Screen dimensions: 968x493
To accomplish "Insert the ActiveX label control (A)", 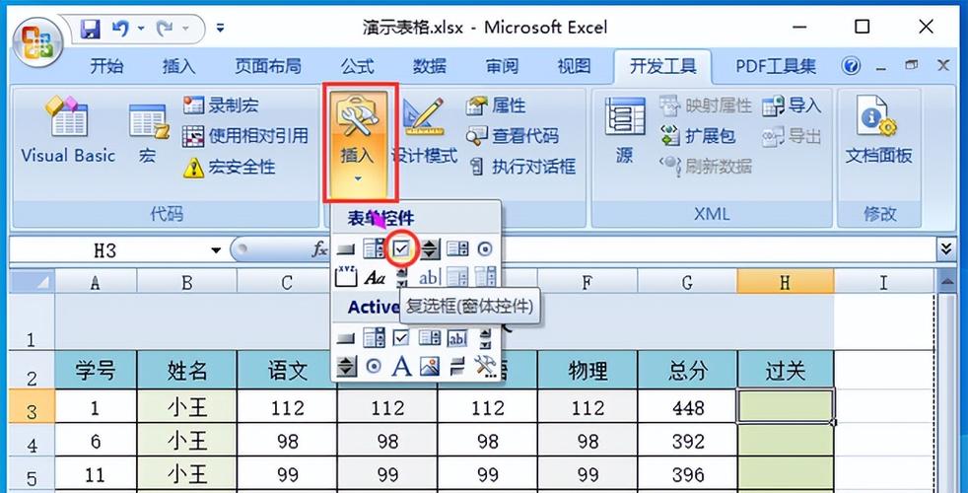I will (401, 367).
